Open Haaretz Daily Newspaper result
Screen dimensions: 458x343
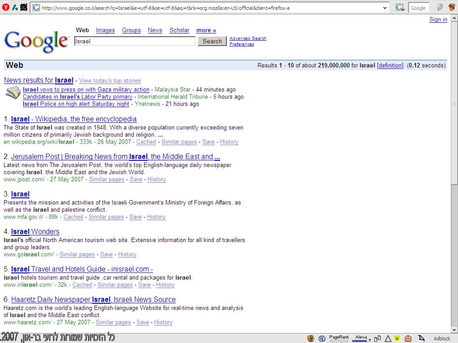pyautogui.click(x=93, y=300)
